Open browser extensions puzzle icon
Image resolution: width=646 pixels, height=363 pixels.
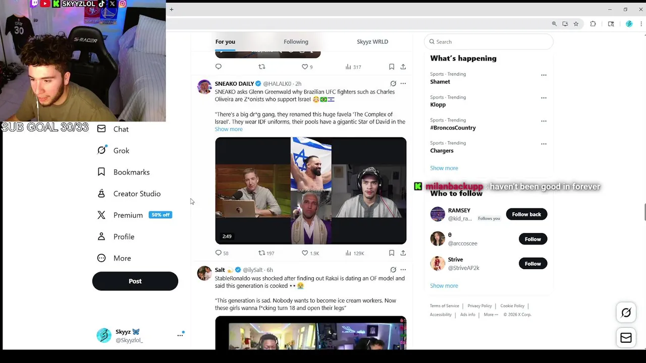pos(593,24)
